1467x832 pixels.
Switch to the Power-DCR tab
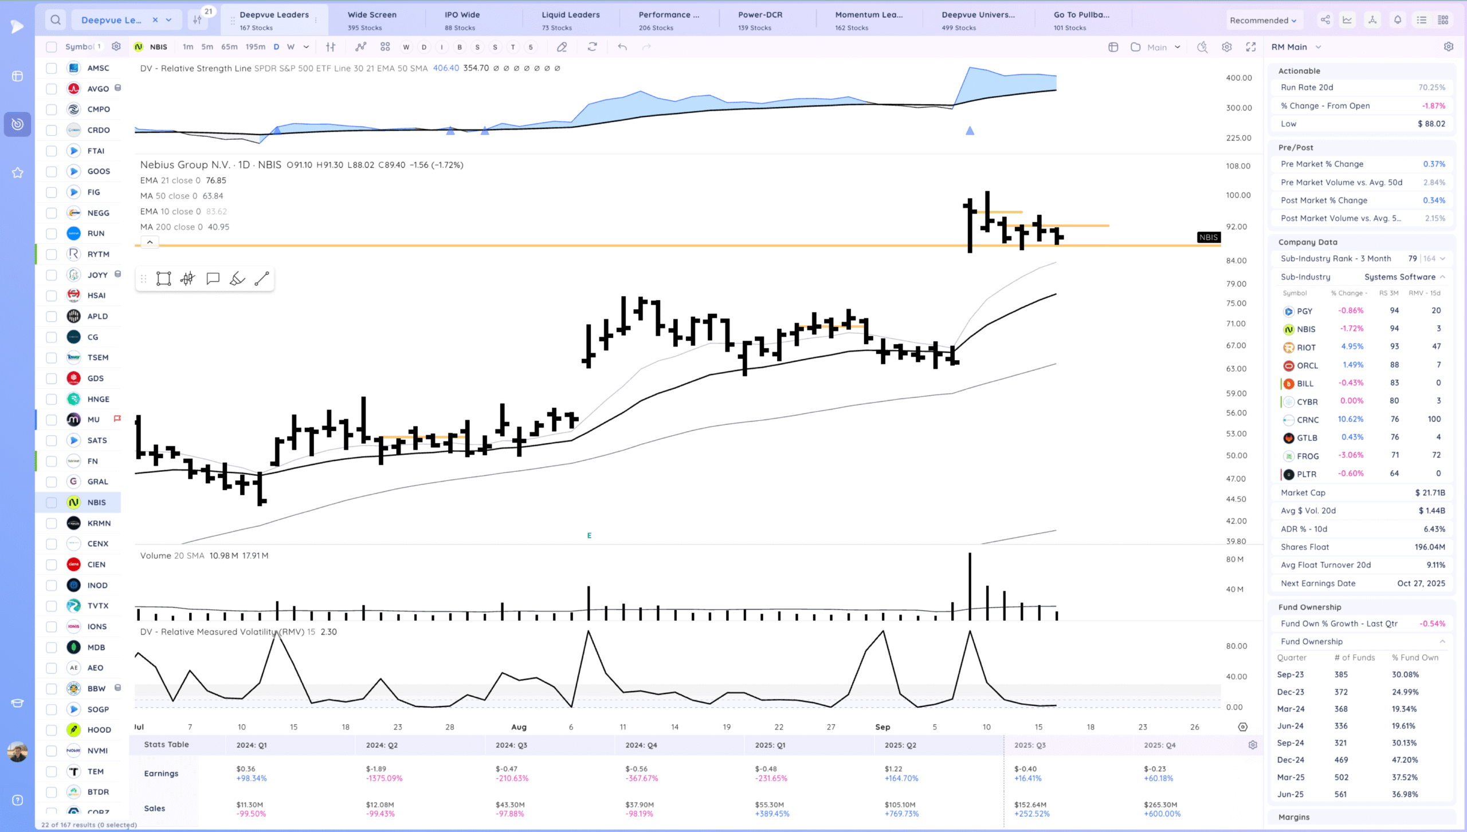[760, 20]
